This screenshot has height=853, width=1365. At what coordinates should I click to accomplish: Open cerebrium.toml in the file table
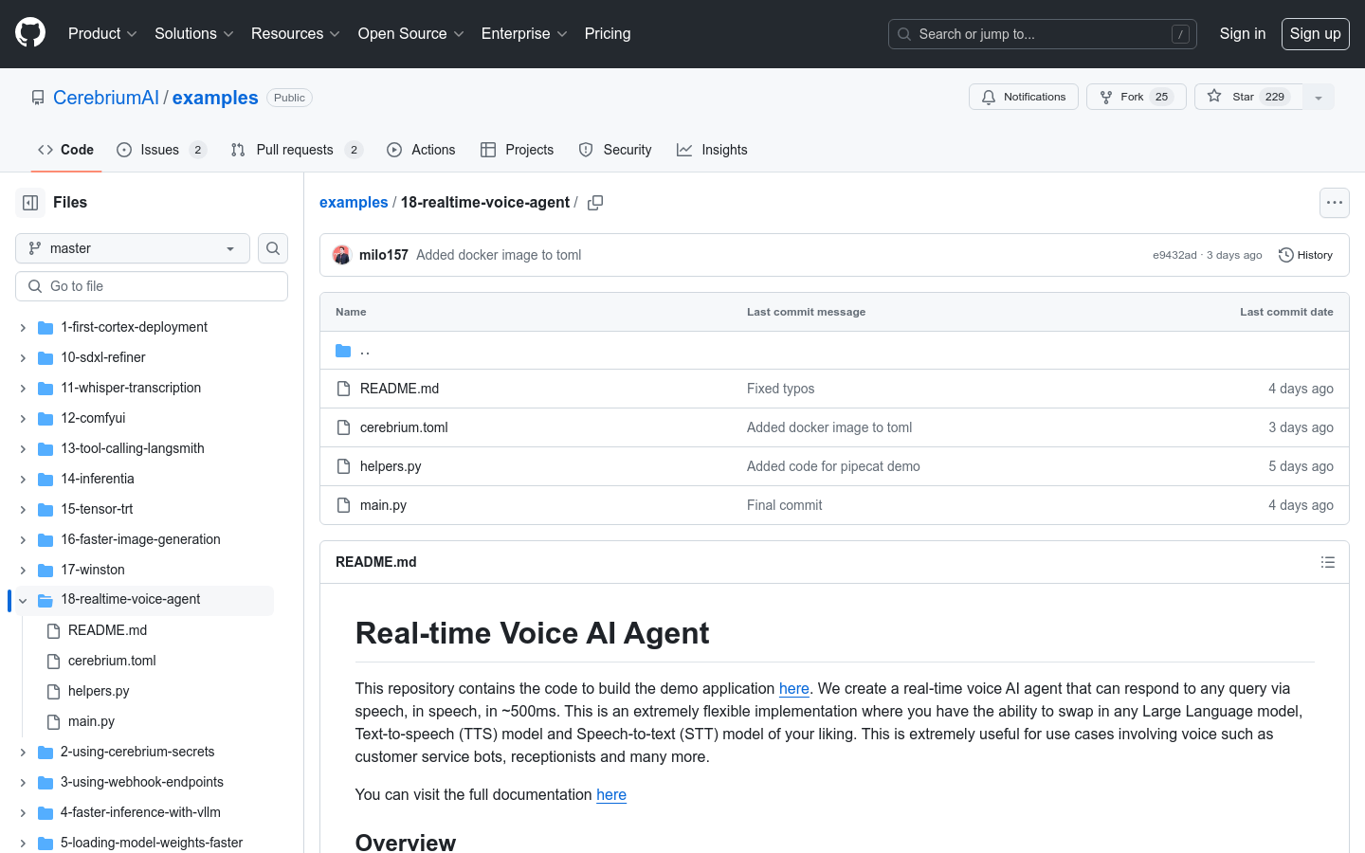[x=404, y=427]
